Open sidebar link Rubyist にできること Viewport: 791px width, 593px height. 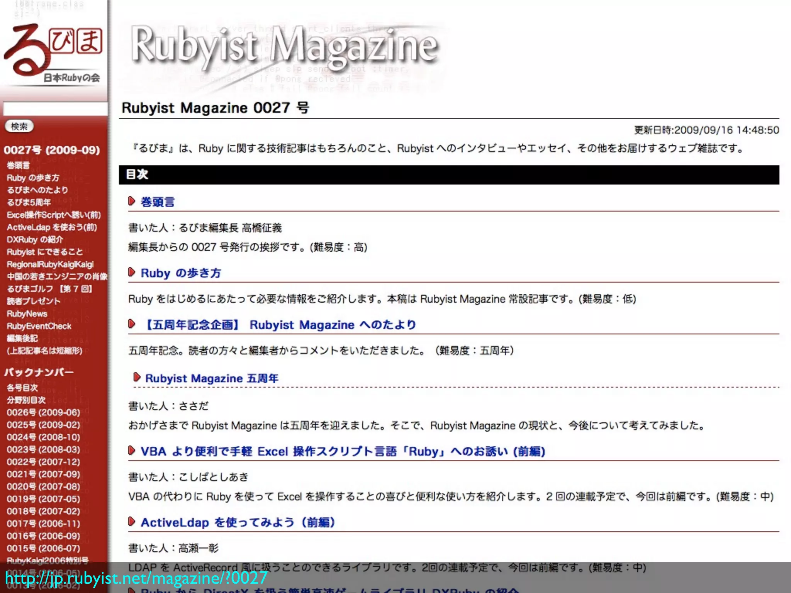click(44, 252)
